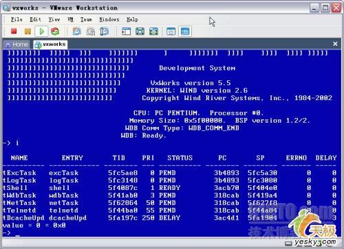Minimize the VMware Workstation window

(314, 8)
